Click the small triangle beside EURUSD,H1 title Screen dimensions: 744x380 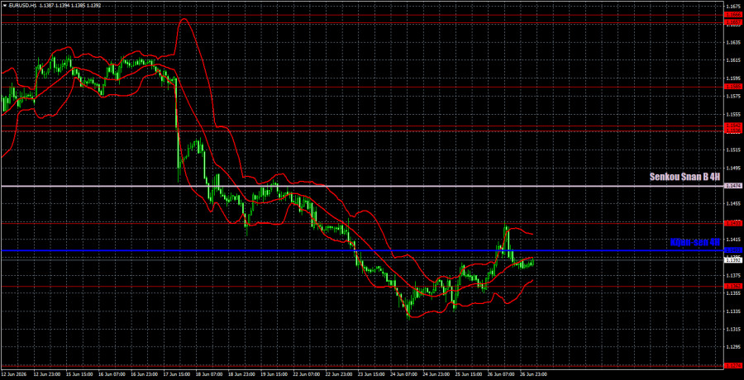click(4, 5)
